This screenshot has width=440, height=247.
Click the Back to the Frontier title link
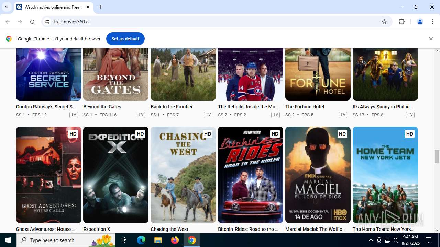172,107
